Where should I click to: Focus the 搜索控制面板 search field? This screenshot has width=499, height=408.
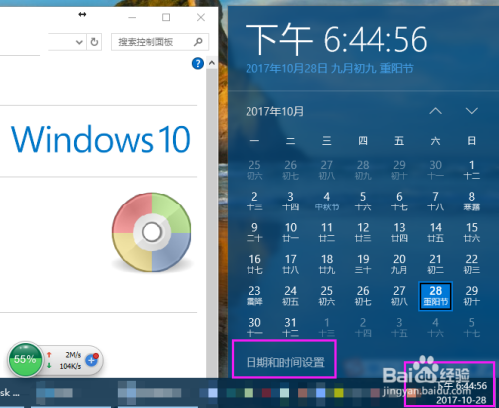[x=160, y=42]
